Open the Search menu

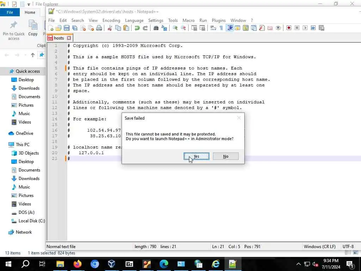[78, 20]
